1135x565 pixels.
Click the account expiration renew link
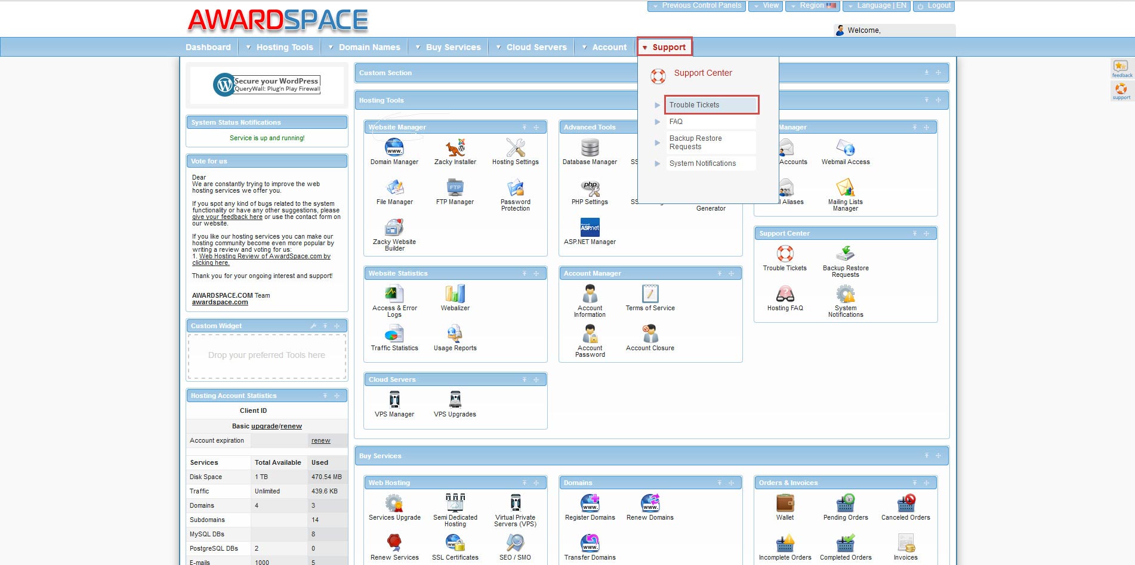(x=320, y=441)
